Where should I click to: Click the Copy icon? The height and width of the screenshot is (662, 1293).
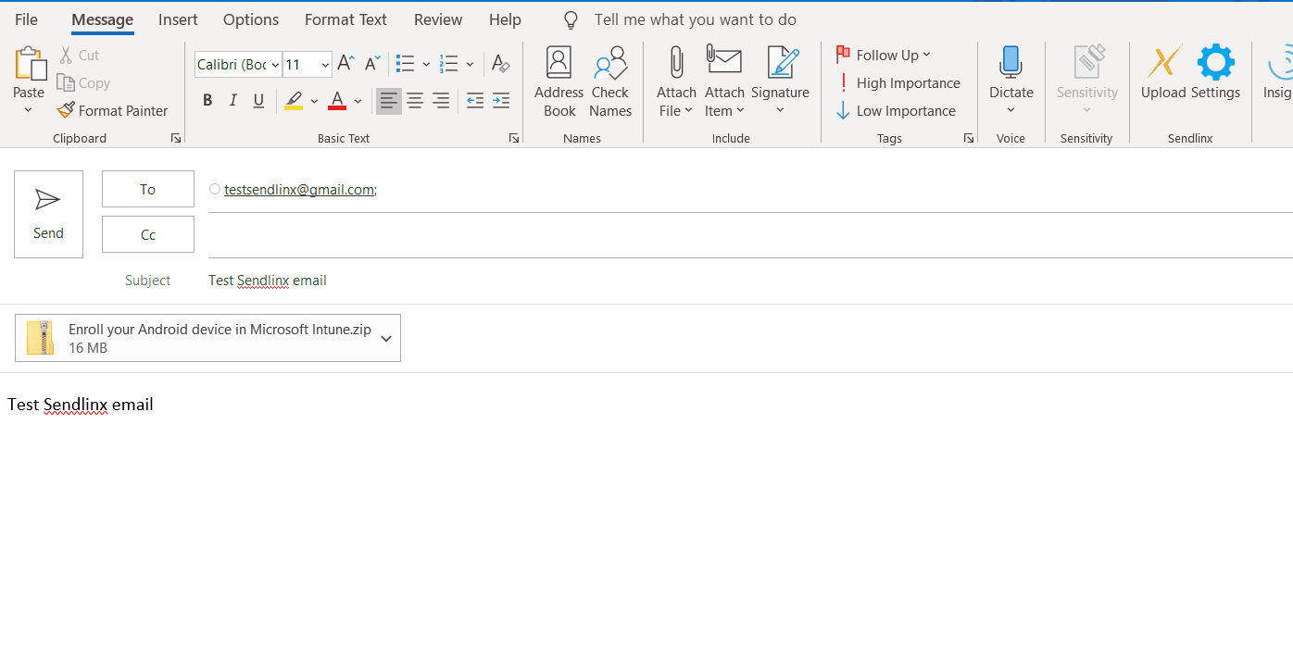[66, 82]
